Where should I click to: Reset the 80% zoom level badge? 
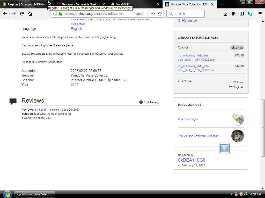click(x=139, y=14)
